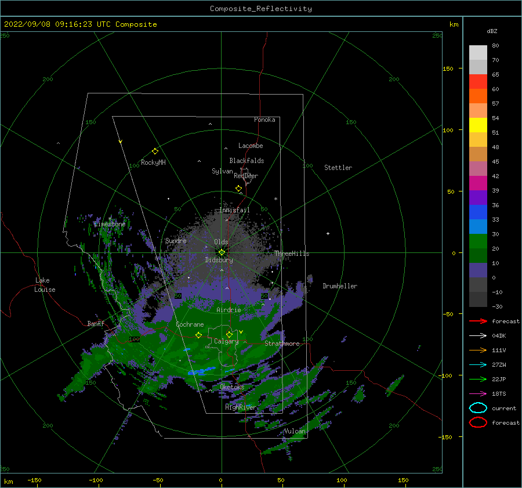
Task: Select the 18TS legend text
Action: tap(499, 394)
